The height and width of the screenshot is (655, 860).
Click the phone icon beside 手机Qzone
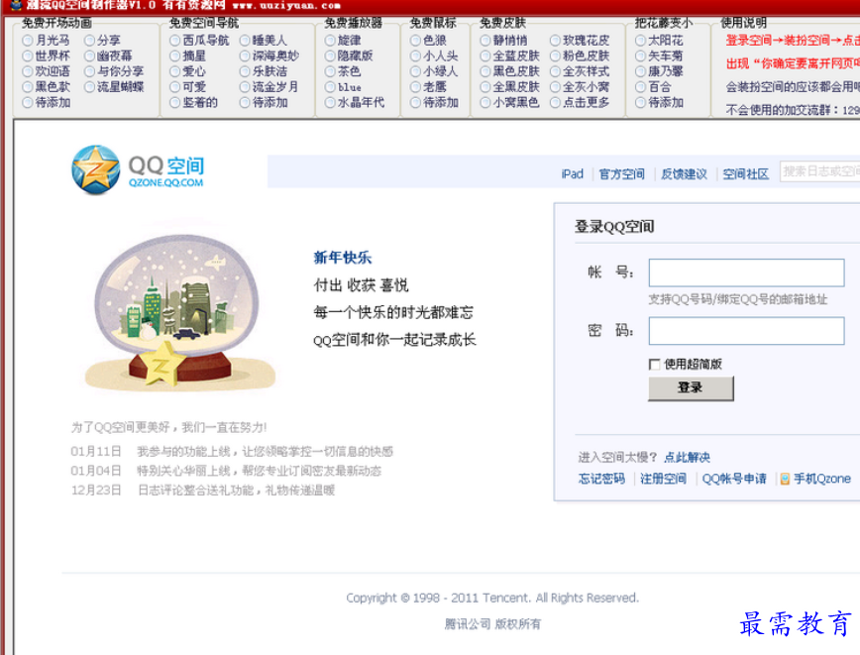785,479
